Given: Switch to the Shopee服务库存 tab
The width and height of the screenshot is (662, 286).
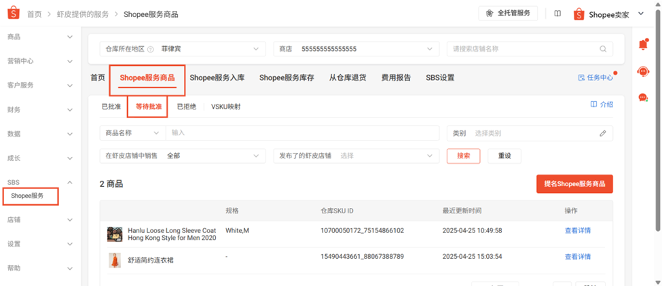Looking at the screenshot, I should (287, 77).
